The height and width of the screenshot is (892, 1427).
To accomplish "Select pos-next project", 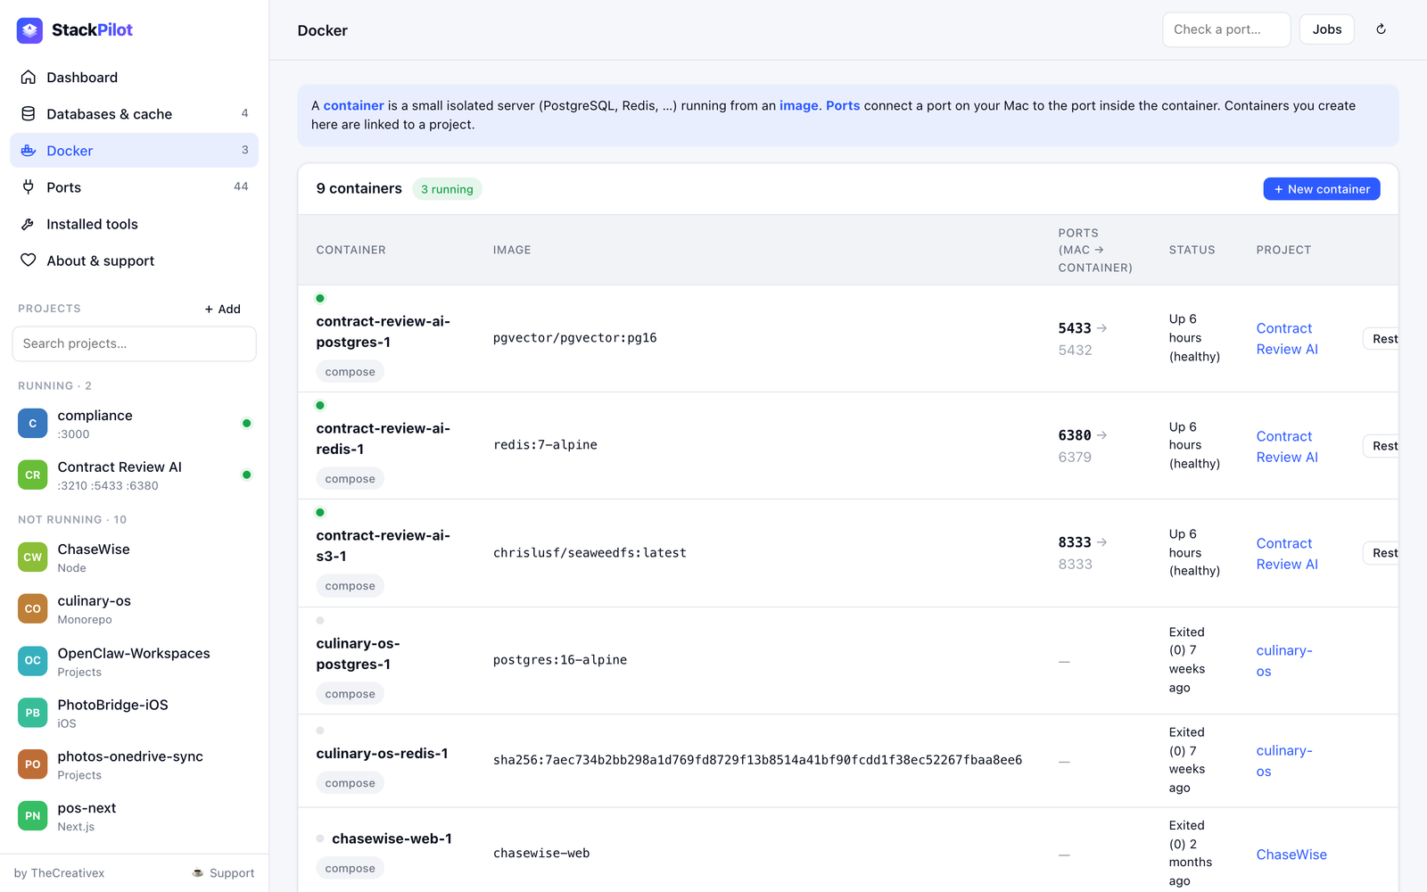I will [x=134, y=816].
